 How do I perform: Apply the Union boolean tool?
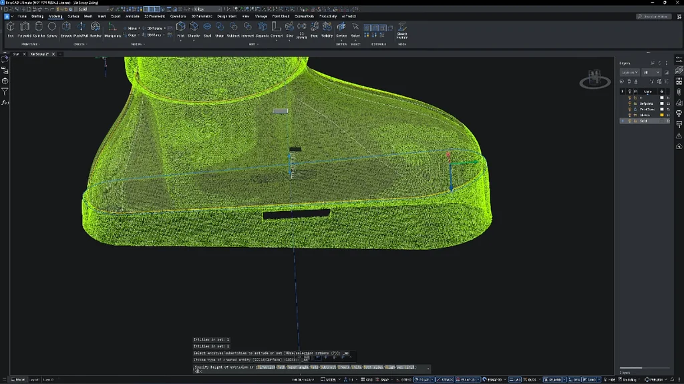(x=219, y=29)
